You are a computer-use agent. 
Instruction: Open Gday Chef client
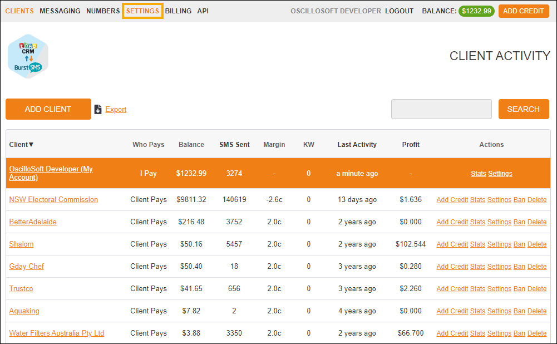[x=27, y=267]
